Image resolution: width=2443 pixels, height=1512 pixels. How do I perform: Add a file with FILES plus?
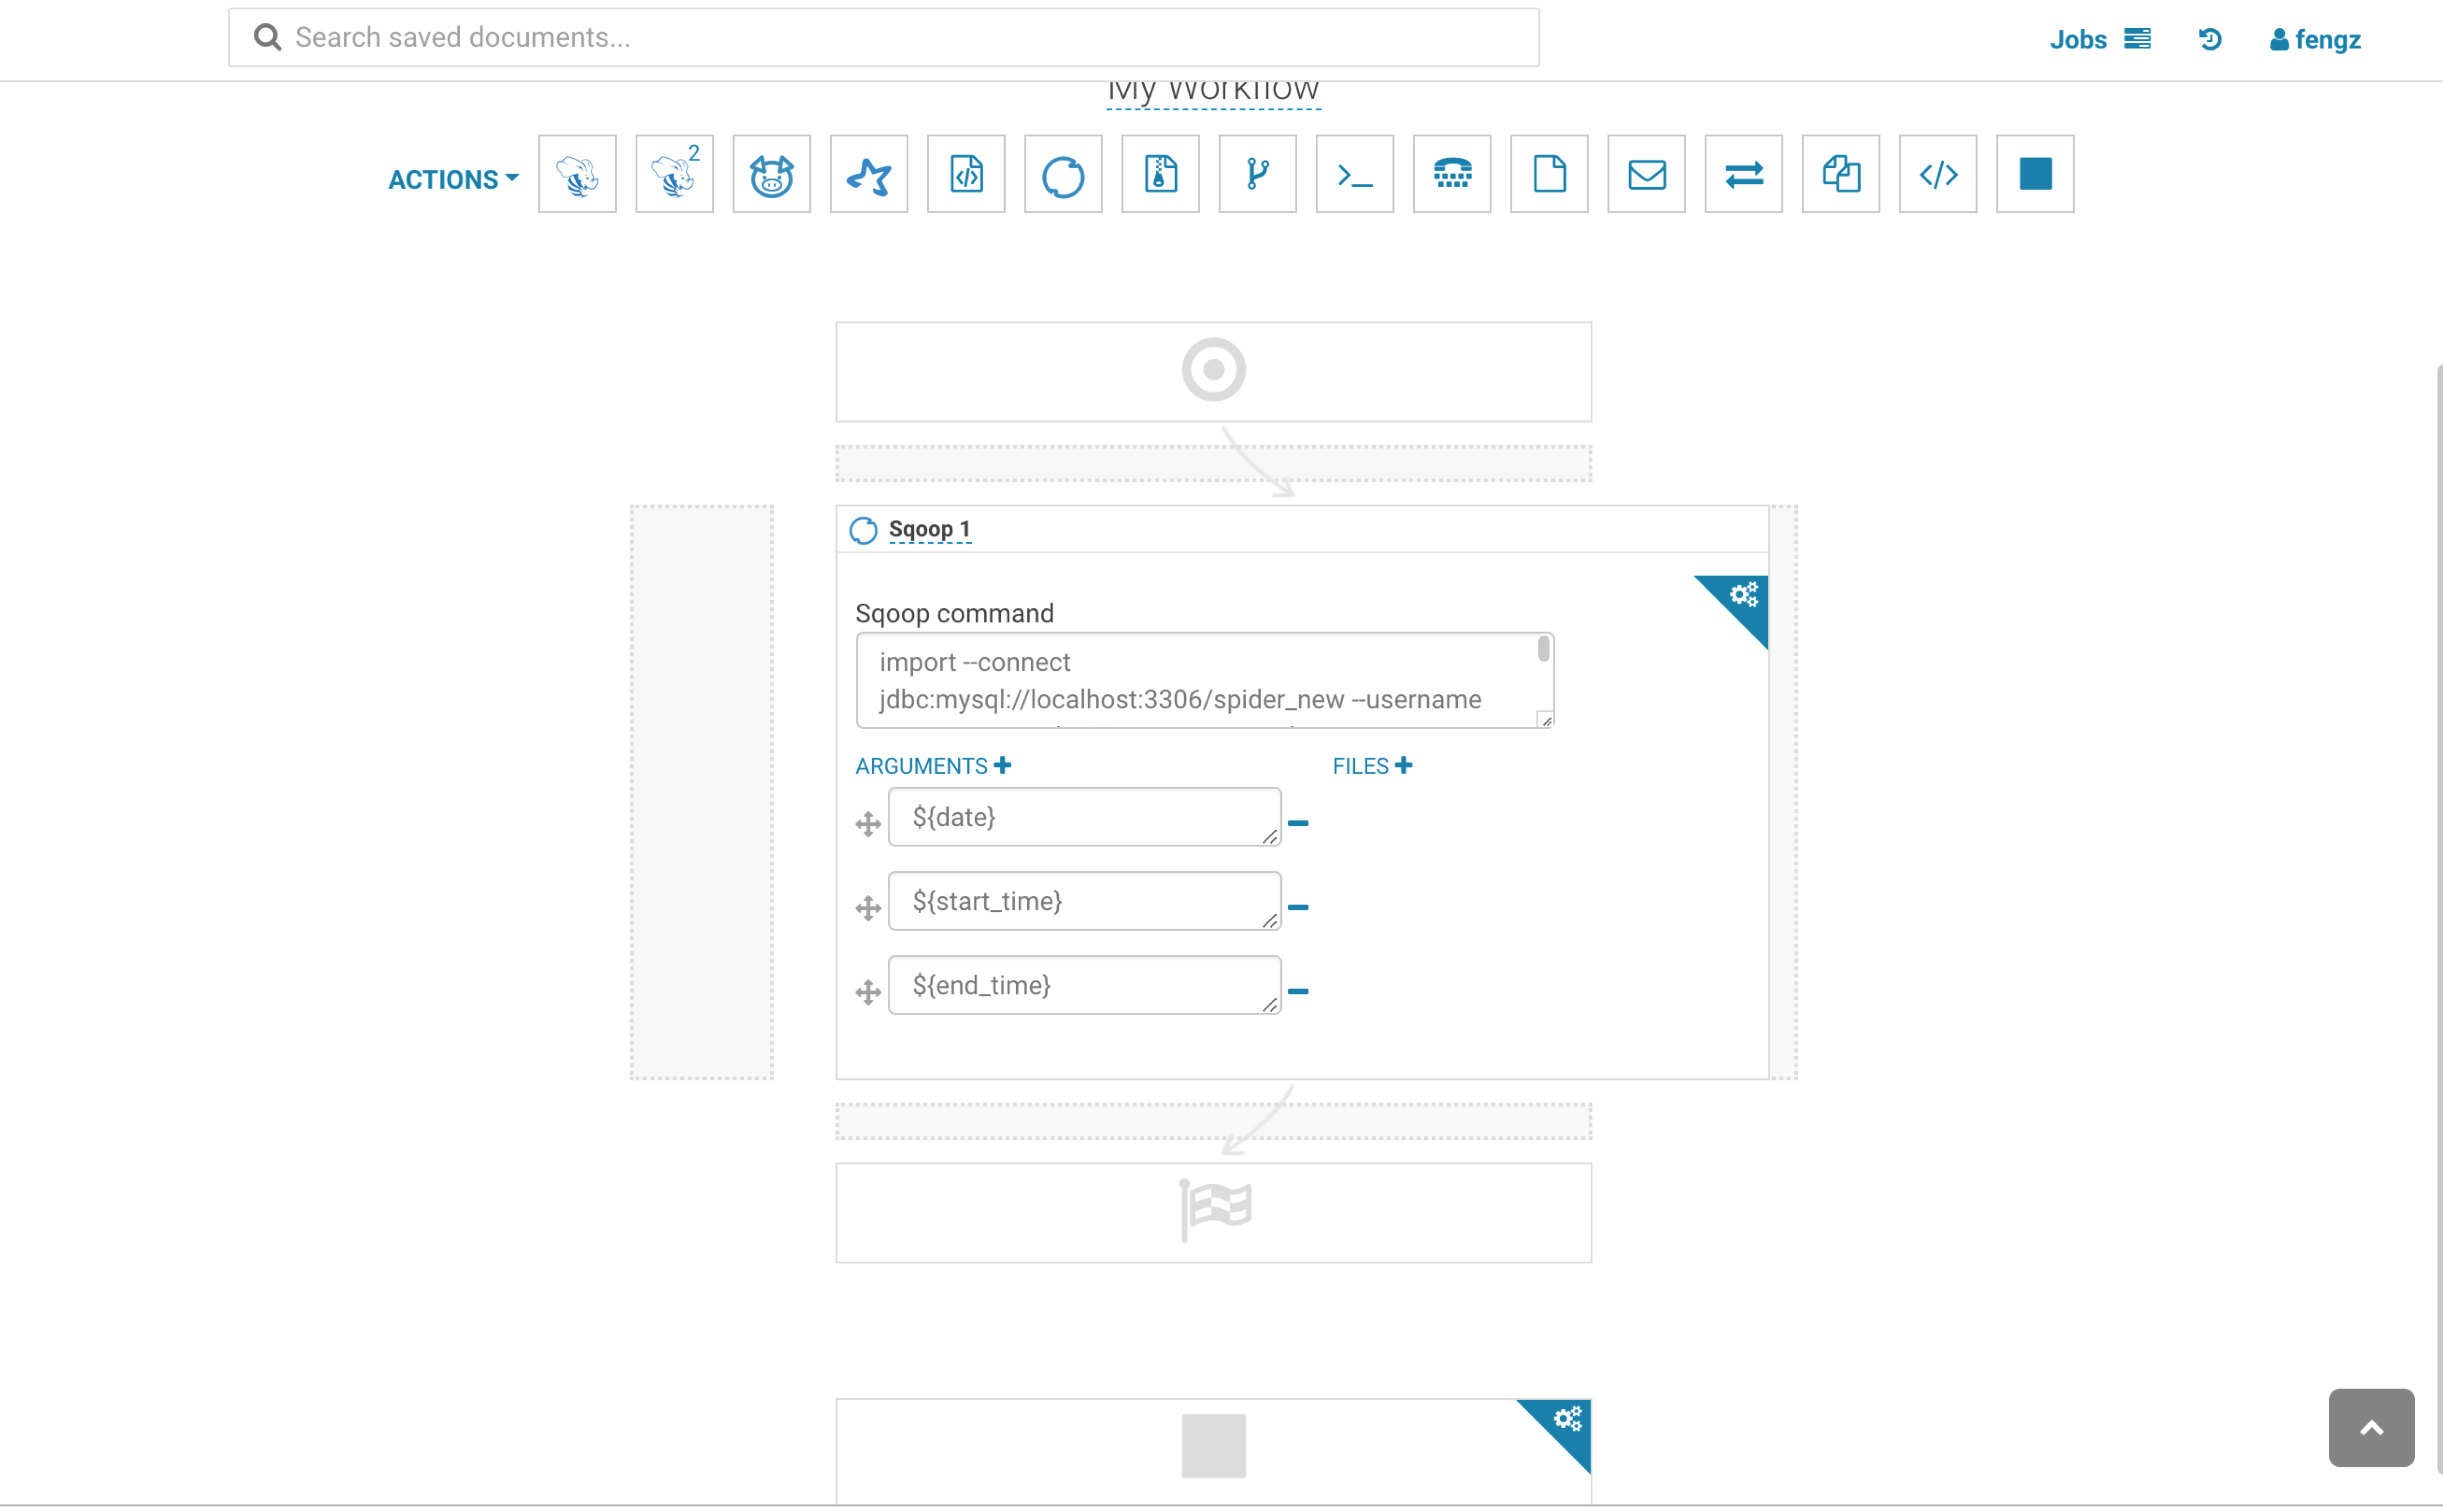tap(1403, 765)
